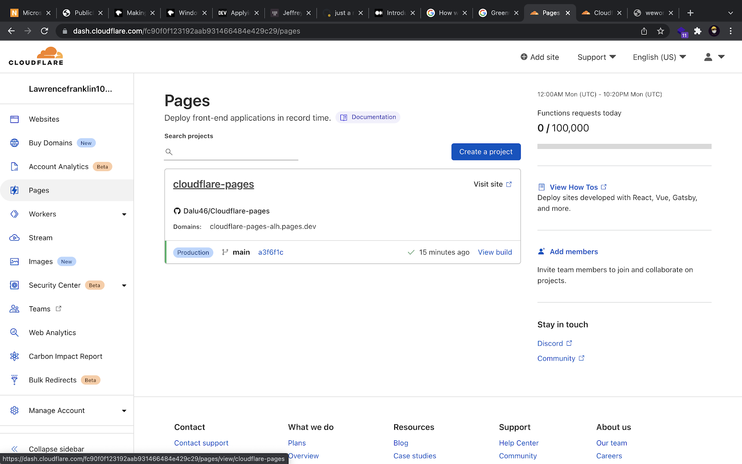Open the cloudflare-pages project link
742x464 pixels.
coord(213,184)
